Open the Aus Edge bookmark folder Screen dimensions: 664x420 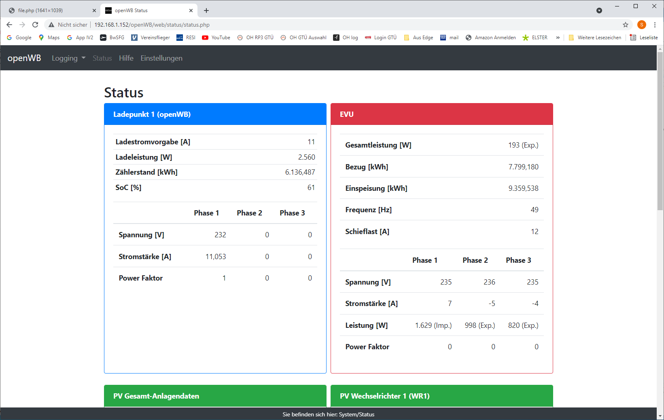click(x=418, y=38)
